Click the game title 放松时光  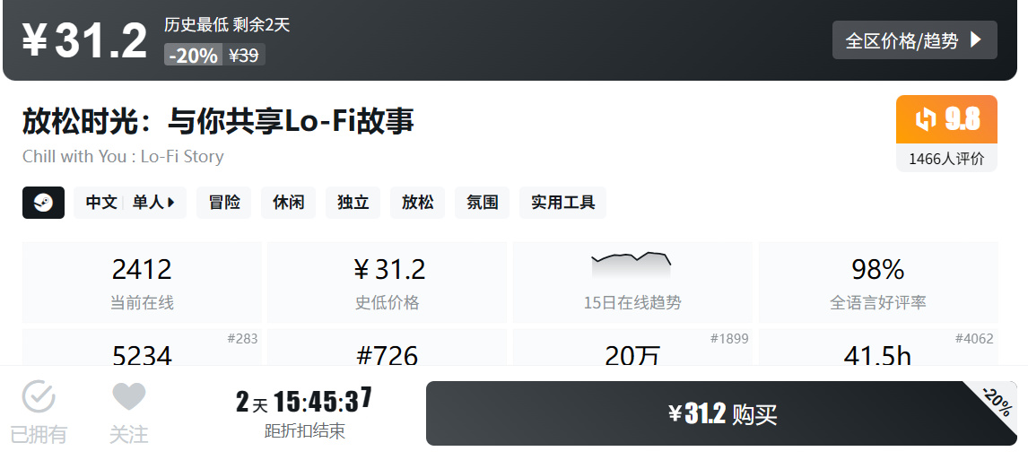click(218, 121)
